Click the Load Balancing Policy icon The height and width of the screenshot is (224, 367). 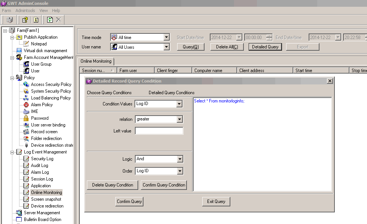click(x=26, y=98)
